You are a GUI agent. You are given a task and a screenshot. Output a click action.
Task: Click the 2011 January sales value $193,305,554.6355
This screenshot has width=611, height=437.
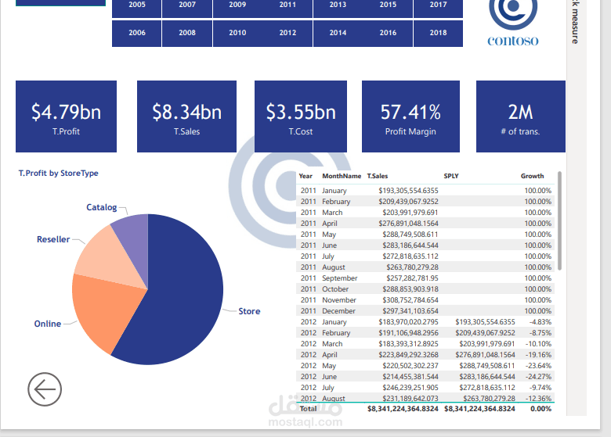408,191
